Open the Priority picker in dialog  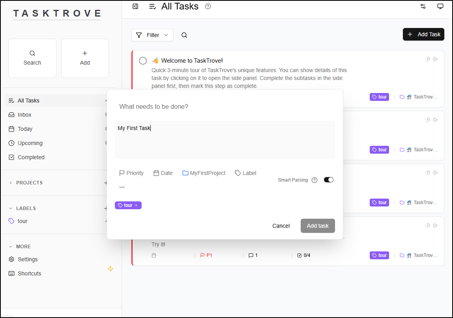[131, 173]
